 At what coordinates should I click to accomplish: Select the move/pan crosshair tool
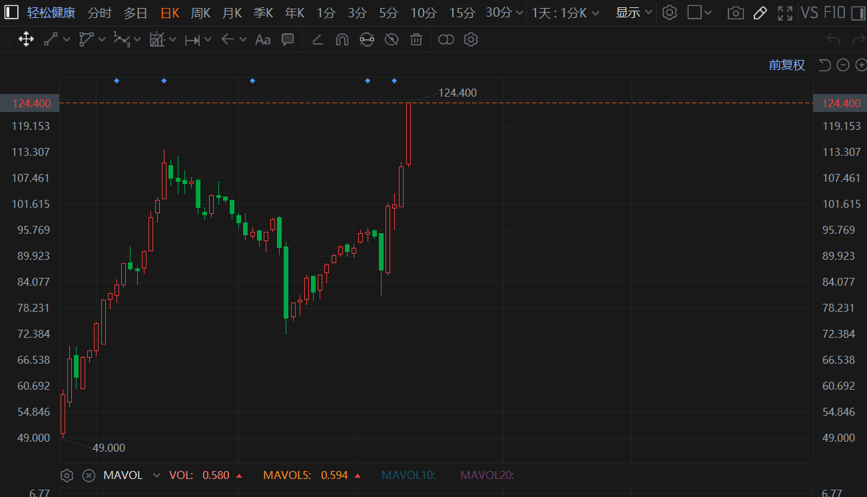pos(26,39)
